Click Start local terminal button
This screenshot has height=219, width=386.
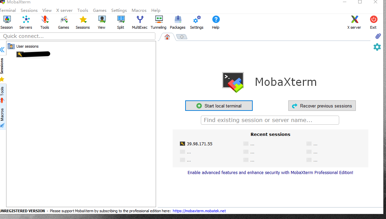click(x=219, y=106)
